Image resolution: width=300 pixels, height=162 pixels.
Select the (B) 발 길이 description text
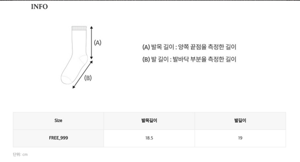pyautogui.click(x=189, y=59)
